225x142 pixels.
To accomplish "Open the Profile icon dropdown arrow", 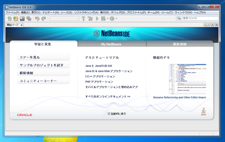I will click(116, 18).
